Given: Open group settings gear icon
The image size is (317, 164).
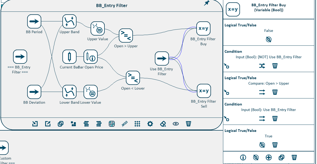Looking at the screenshot, I should [150, 124].
